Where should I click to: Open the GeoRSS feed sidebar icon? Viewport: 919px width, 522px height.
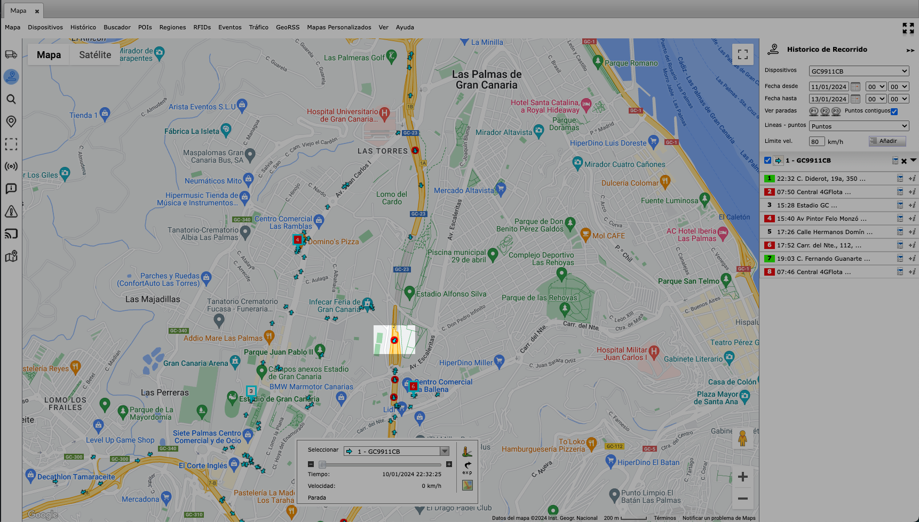click(11, 234)
